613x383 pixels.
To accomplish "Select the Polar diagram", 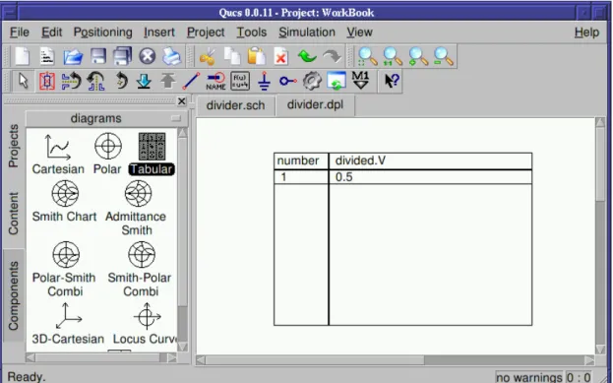I will (x=107, y=155).
